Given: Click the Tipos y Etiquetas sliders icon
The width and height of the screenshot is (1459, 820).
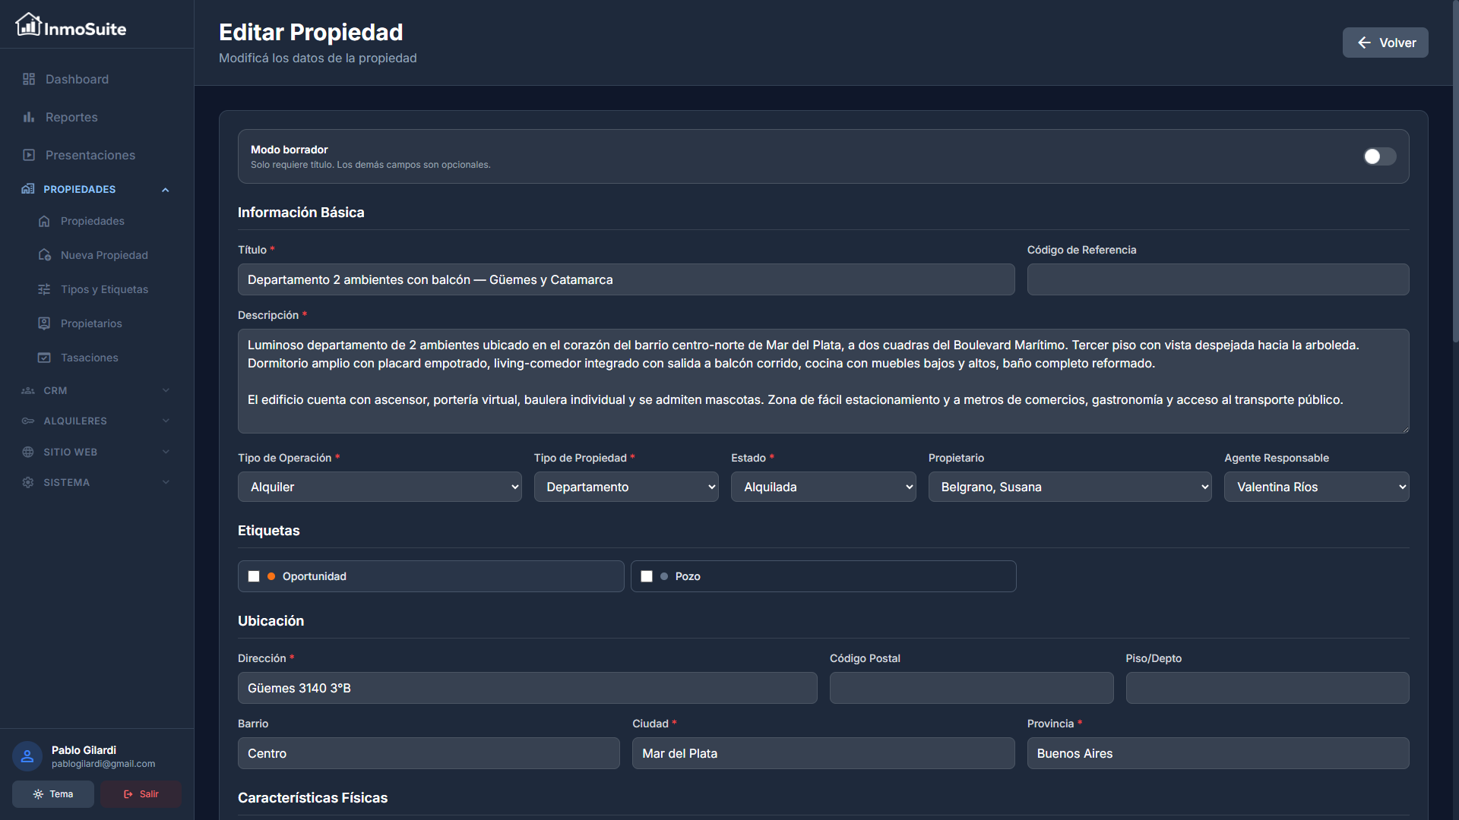Looking at the screenshot, I should (x=44, y=289).
